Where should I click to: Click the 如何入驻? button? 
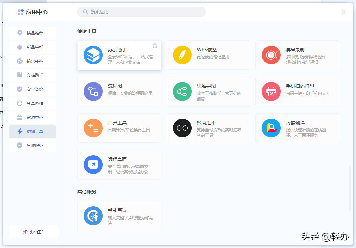[34, 232]
